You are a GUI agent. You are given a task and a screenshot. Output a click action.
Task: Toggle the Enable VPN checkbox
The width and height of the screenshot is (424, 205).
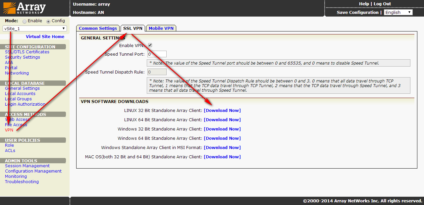click(x=150, y=45)
